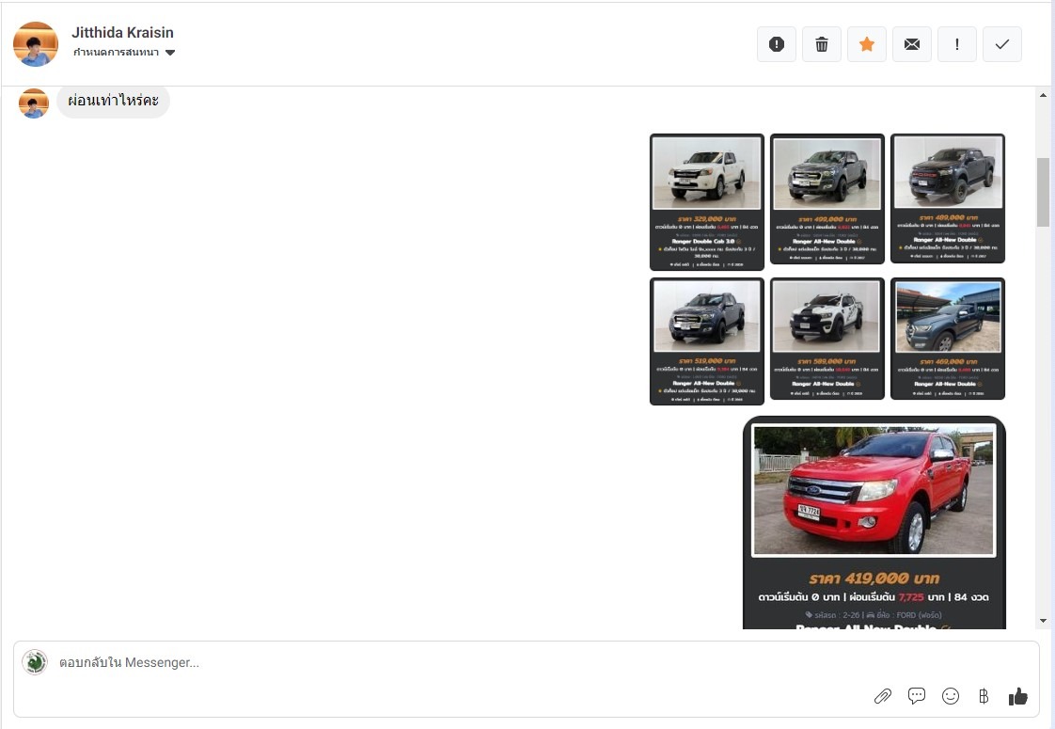Click the spam report octagon icon
Viewport: 1055px width, 729px height.
[777, 44]
